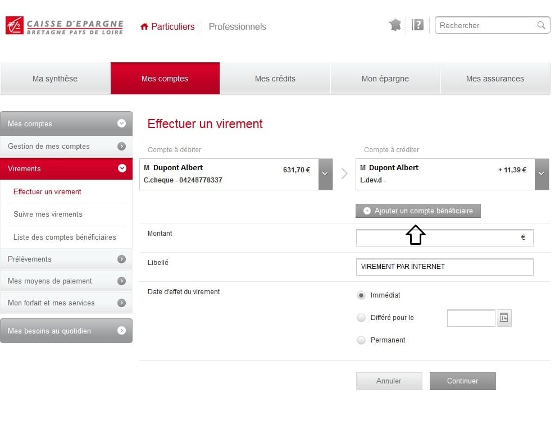This screenshot has height=425, width=555.
Task: Open the Compte à créditer account dropdown
Action: [x=542, y=174]
